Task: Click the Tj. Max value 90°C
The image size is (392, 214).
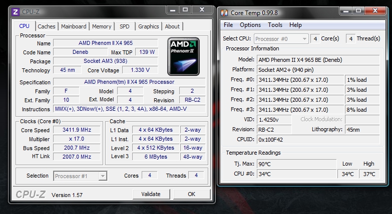Action: 297,164
